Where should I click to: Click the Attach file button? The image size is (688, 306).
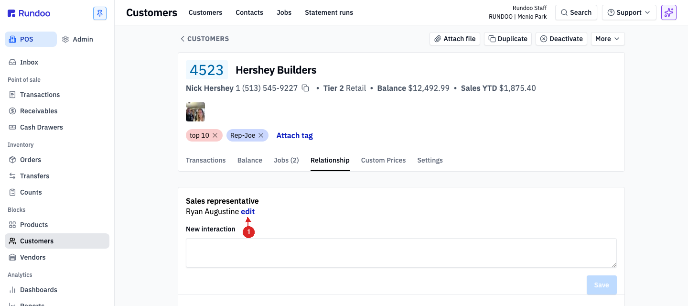(x=455, y=39)
